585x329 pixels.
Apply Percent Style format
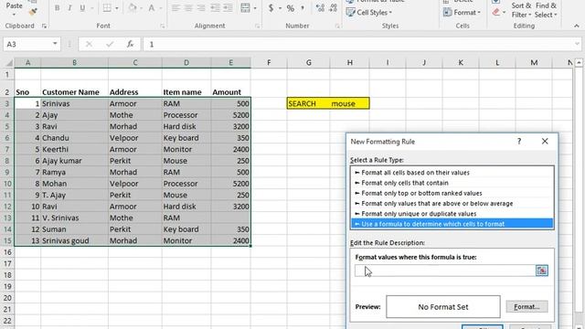click(291, 8)
